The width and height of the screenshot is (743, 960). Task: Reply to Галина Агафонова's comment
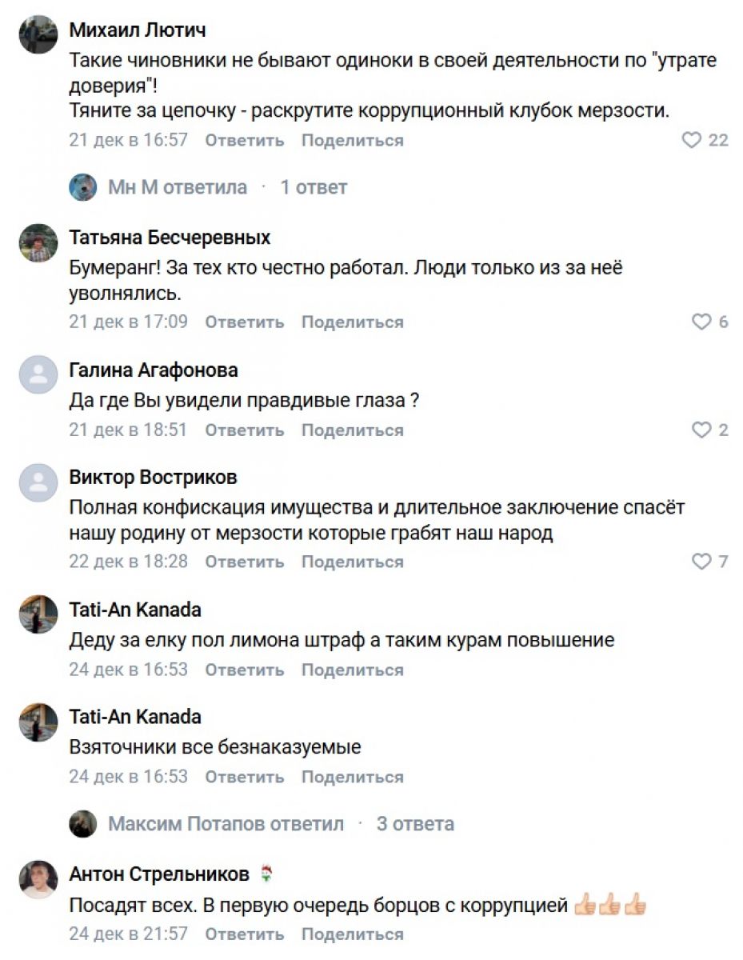tap(244, 430)
